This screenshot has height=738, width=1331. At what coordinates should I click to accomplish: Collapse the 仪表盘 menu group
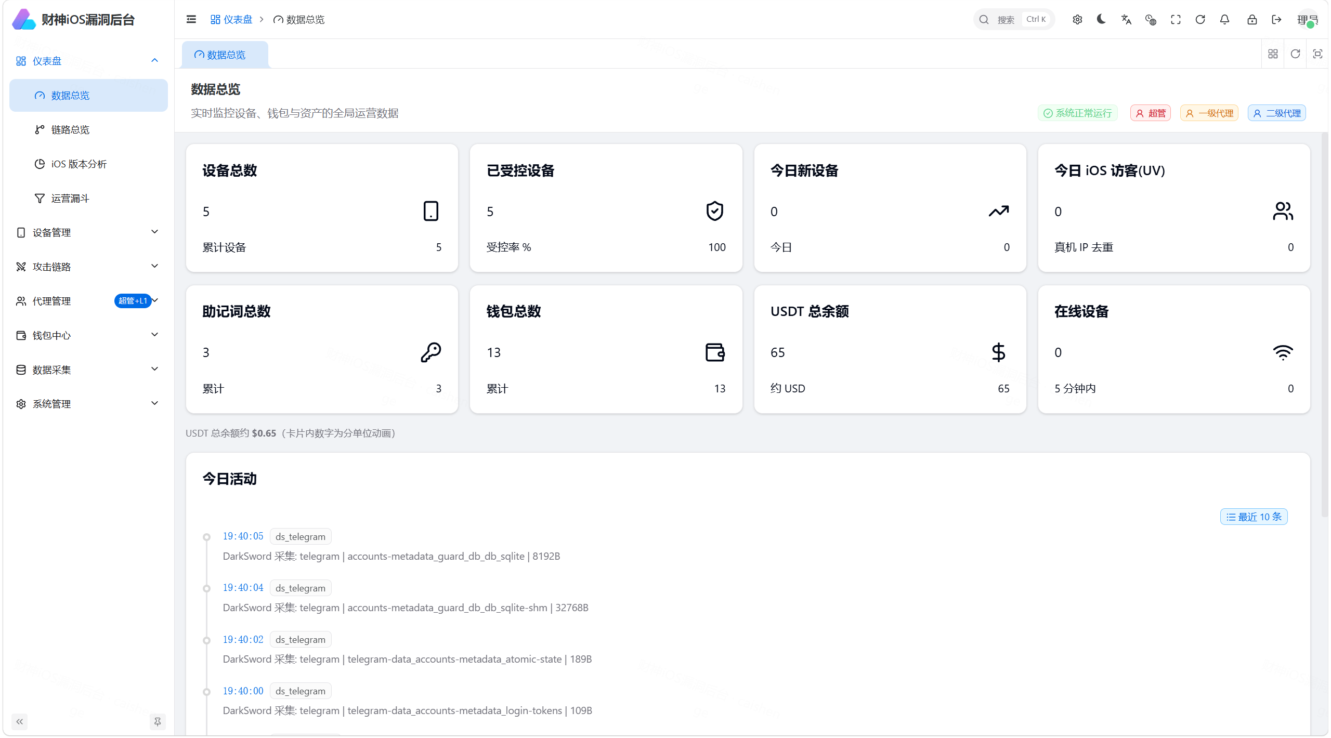click(x=88, y=61)
